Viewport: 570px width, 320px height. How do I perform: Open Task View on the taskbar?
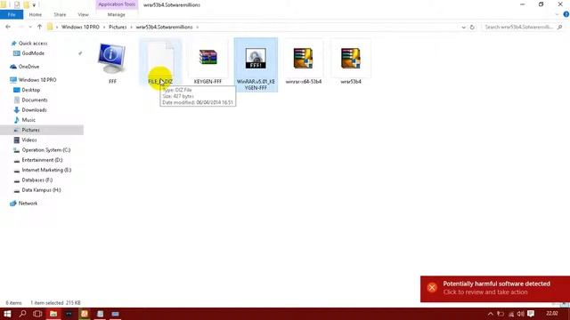click(x=37, y=314)
